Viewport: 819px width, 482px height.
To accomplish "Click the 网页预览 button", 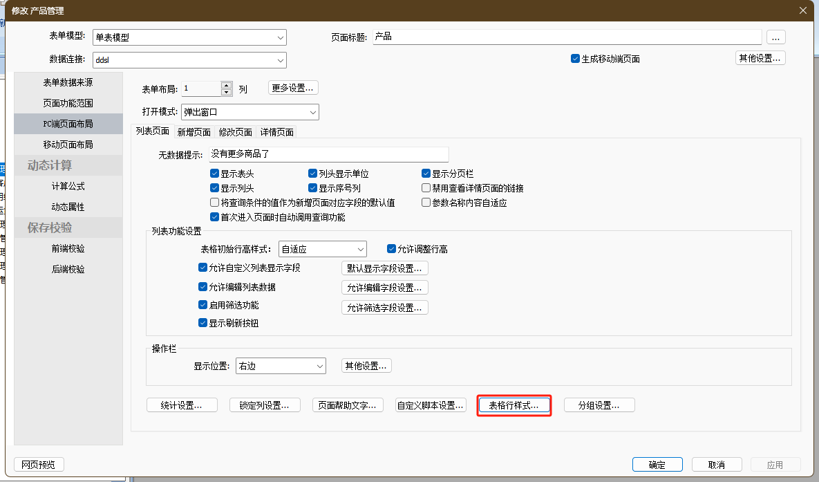I will [39, 465].
